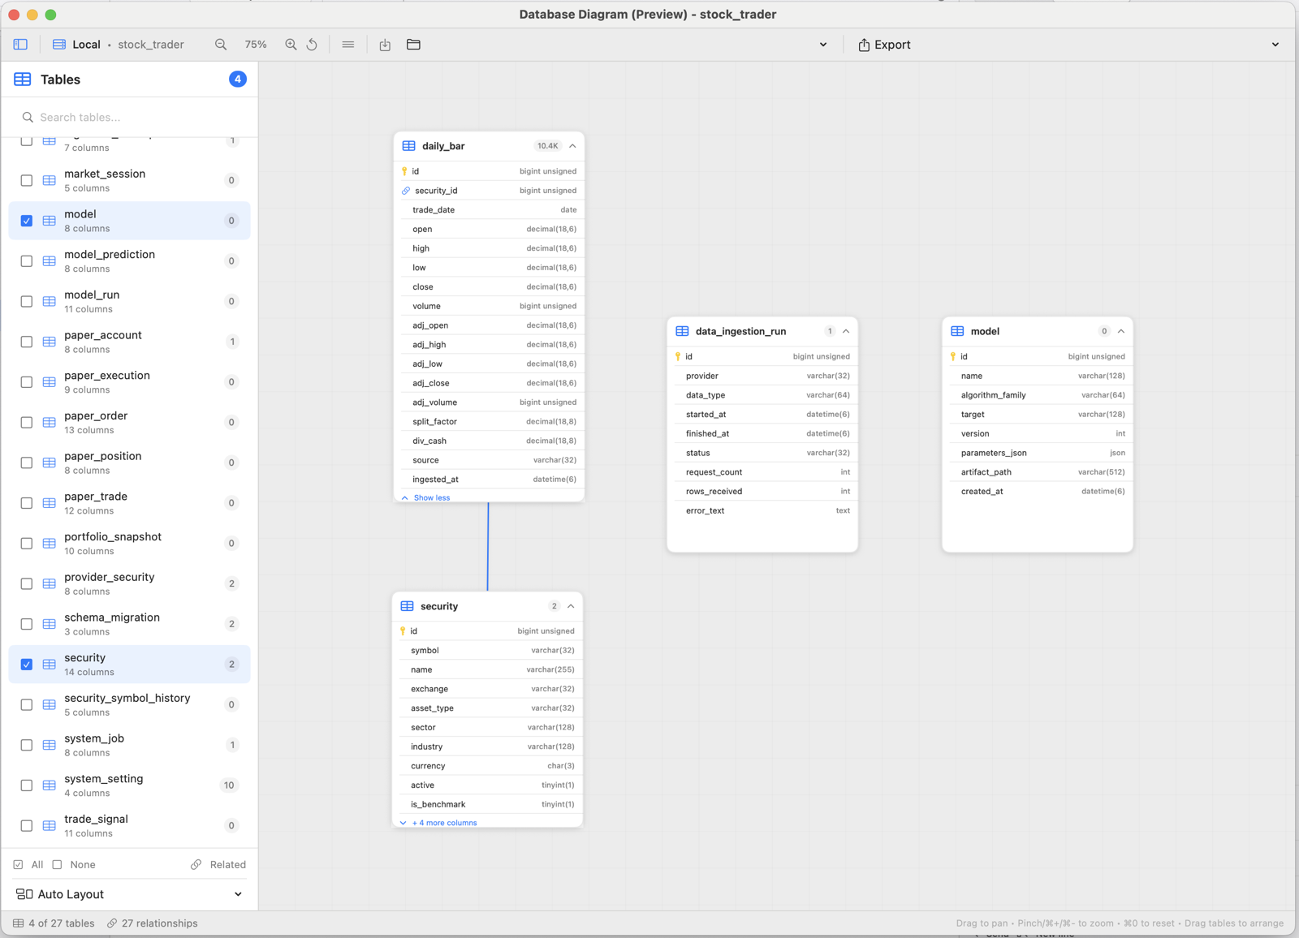The image size is (1299, 938).
Task: Collapse the data_ingestion_run card chevron
Action: coord(846,331)
